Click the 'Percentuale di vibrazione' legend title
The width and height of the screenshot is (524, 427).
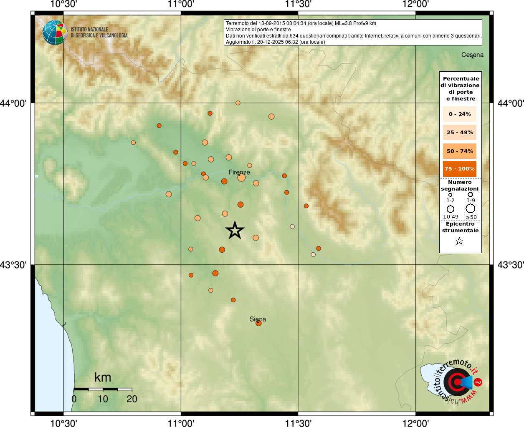coord(460,88)
